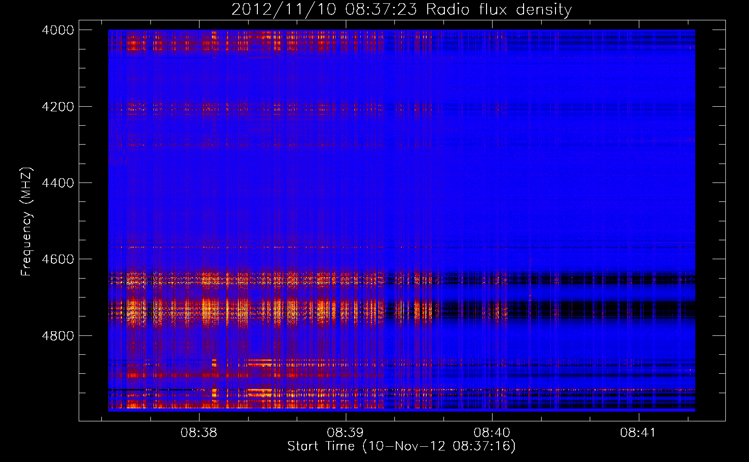Select the 4600 frequency axis label
This screenshot has width=749, height=462.
[x=58, y=259]
